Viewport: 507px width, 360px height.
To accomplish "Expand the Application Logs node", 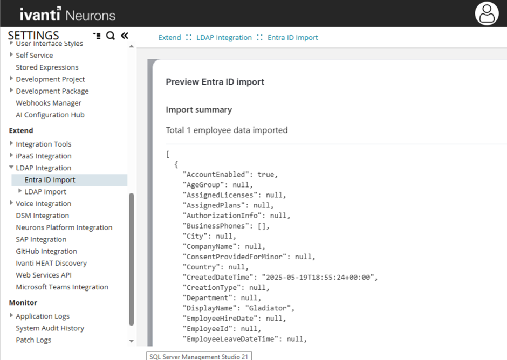I will click(11, 316).
